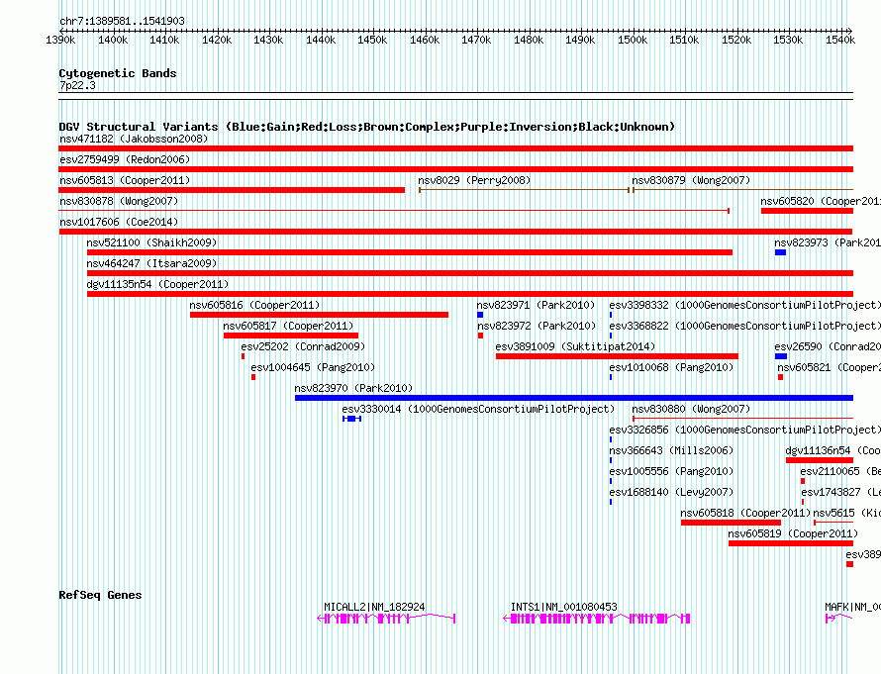This screenshot has width=881, height=674.
Task: Click the small red esv1004645 marker
Action: point(253,377)
